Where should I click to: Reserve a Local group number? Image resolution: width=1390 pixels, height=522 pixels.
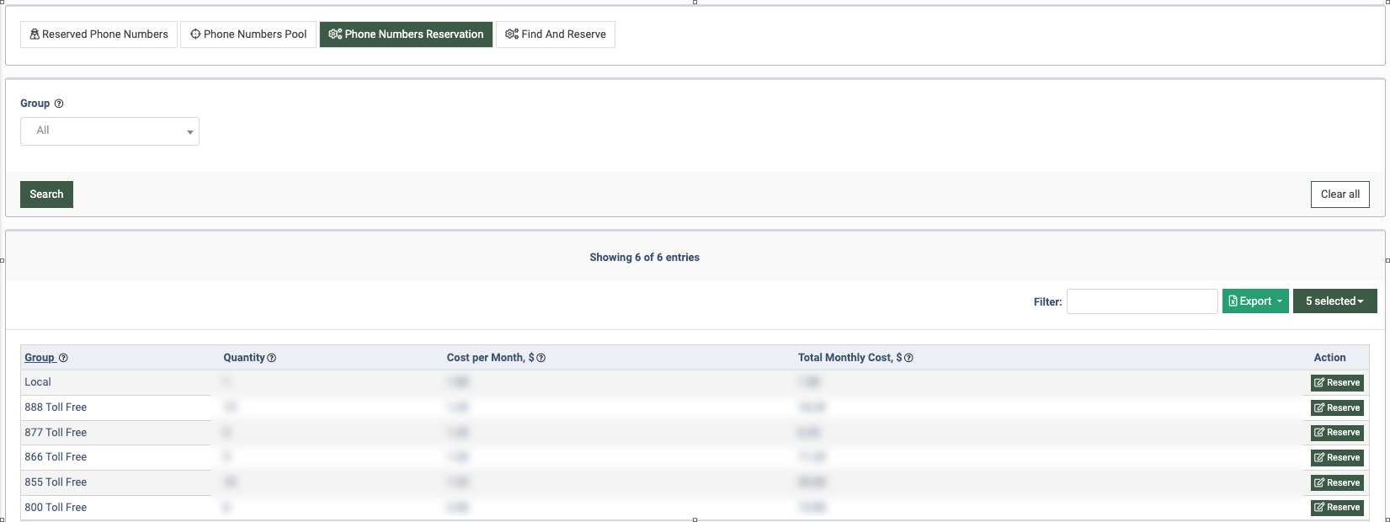point(1337,383)
